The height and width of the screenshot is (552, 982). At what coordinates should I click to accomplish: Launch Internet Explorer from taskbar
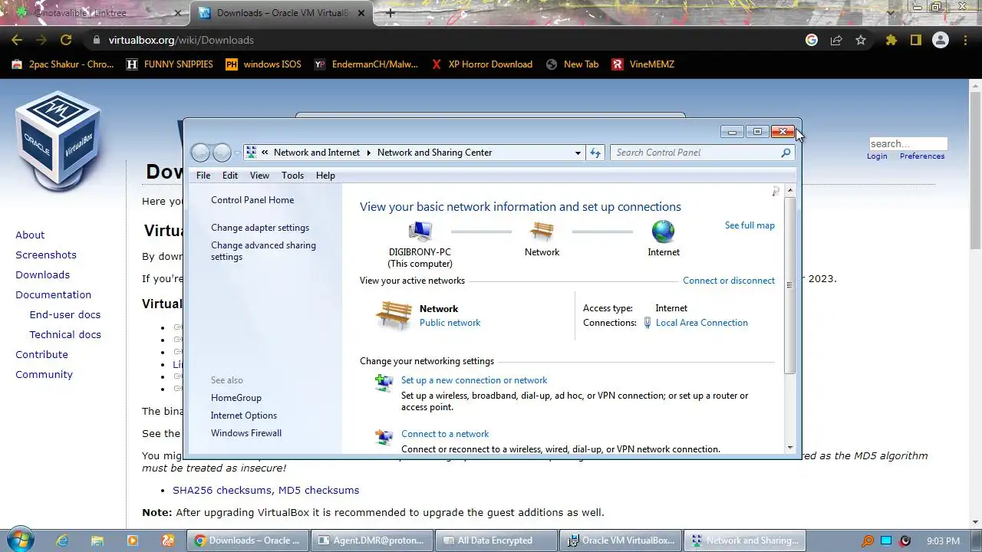tap(62, 540)
